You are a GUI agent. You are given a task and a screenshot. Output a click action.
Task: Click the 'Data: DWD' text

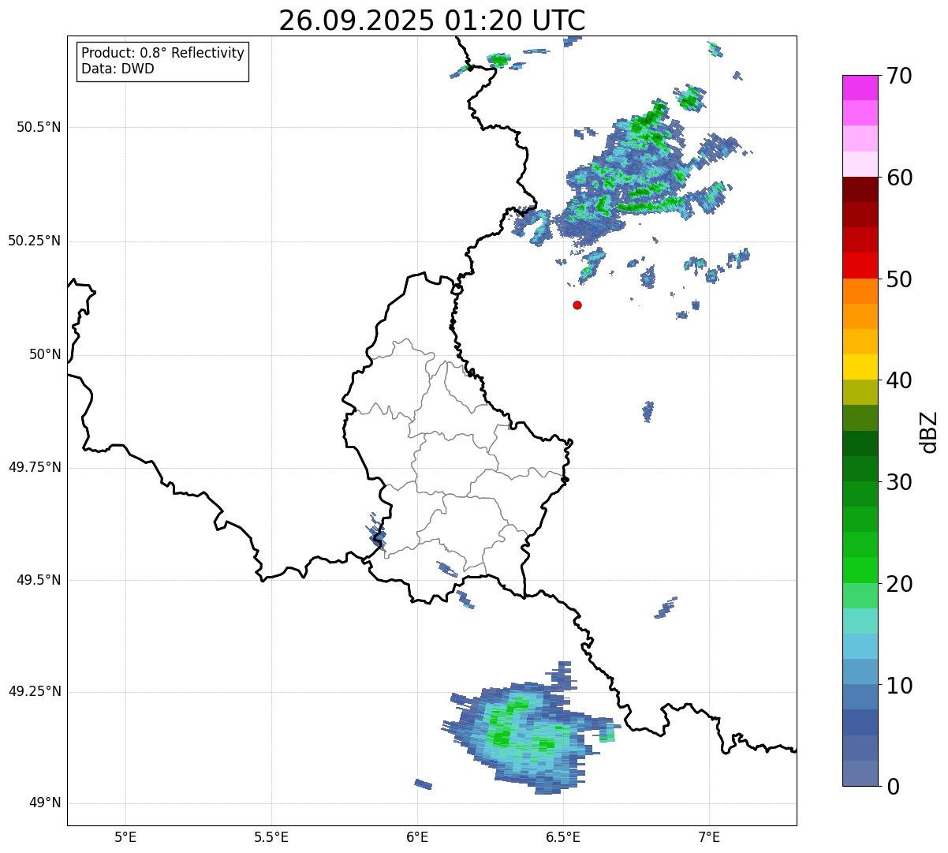118,69
